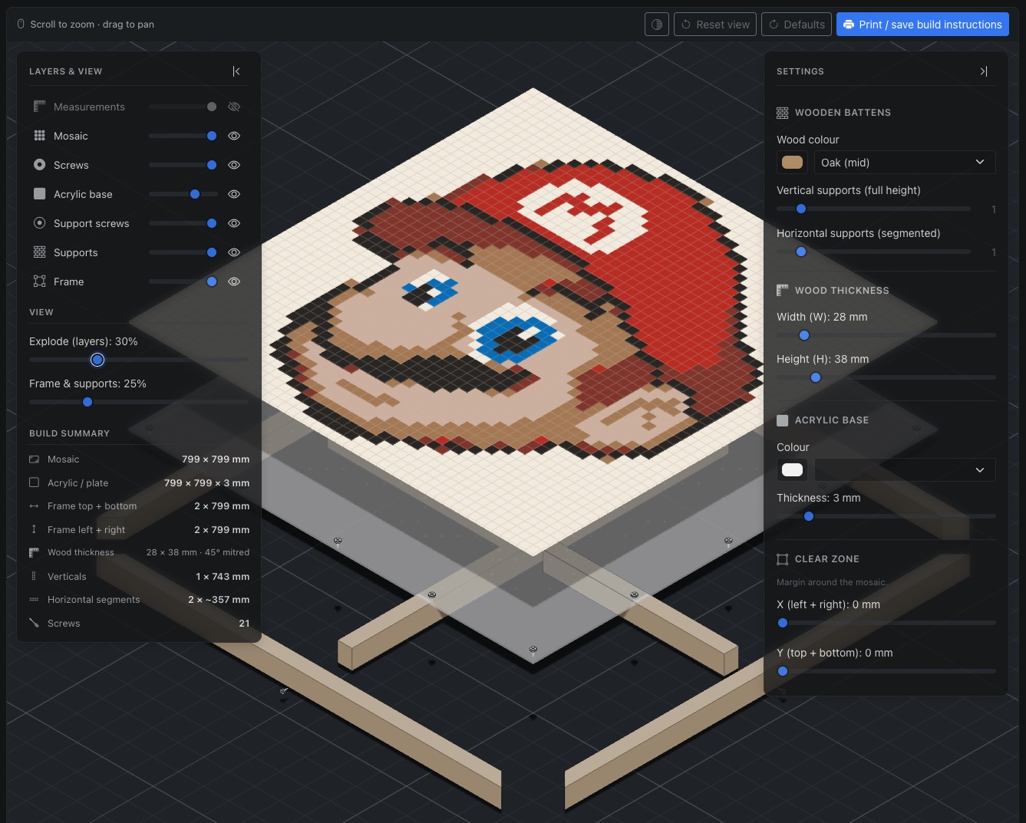Adjust the Mosaic opacity slider

pyautogui.click(x=183, y=136)
